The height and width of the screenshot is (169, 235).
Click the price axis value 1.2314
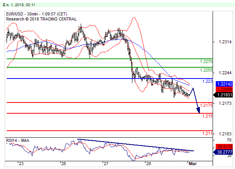225,42
